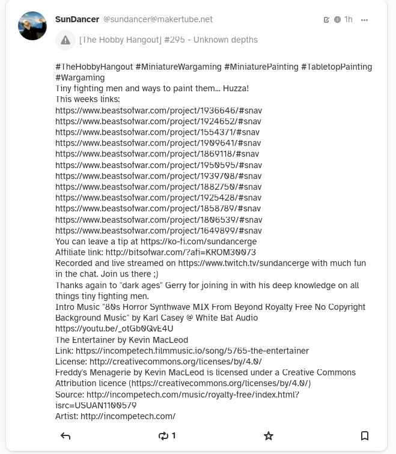This screenshot has height=454, width=396.
Task: Open beastsofwar project 1936646 link
Action: [158, 110]
